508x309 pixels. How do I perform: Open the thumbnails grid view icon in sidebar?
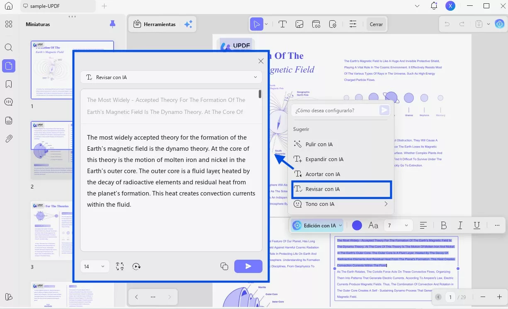(x=9, y=24)
